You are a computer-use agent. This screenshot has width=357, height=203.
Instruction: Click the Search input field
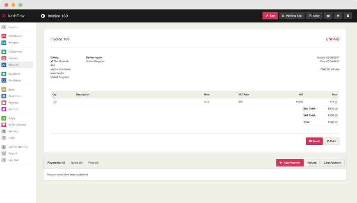click(x=20, y=27)
